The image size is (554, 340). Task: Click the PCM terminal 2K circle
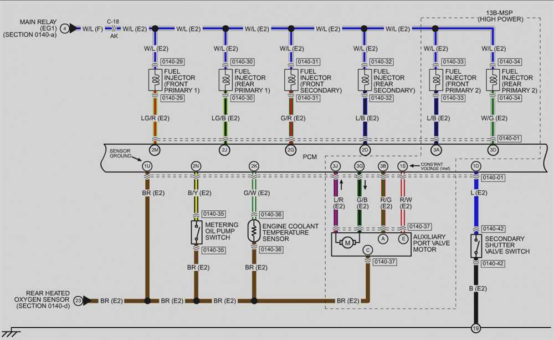click(254, 166)
